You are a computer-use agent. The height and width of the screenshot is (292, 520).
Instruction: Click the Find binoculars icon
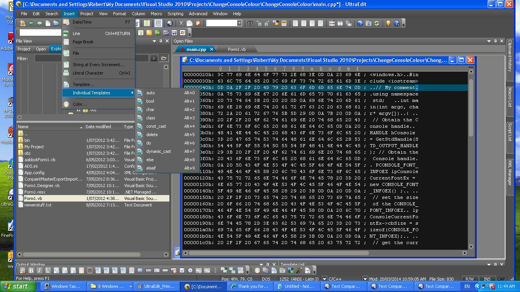(250, 23)
